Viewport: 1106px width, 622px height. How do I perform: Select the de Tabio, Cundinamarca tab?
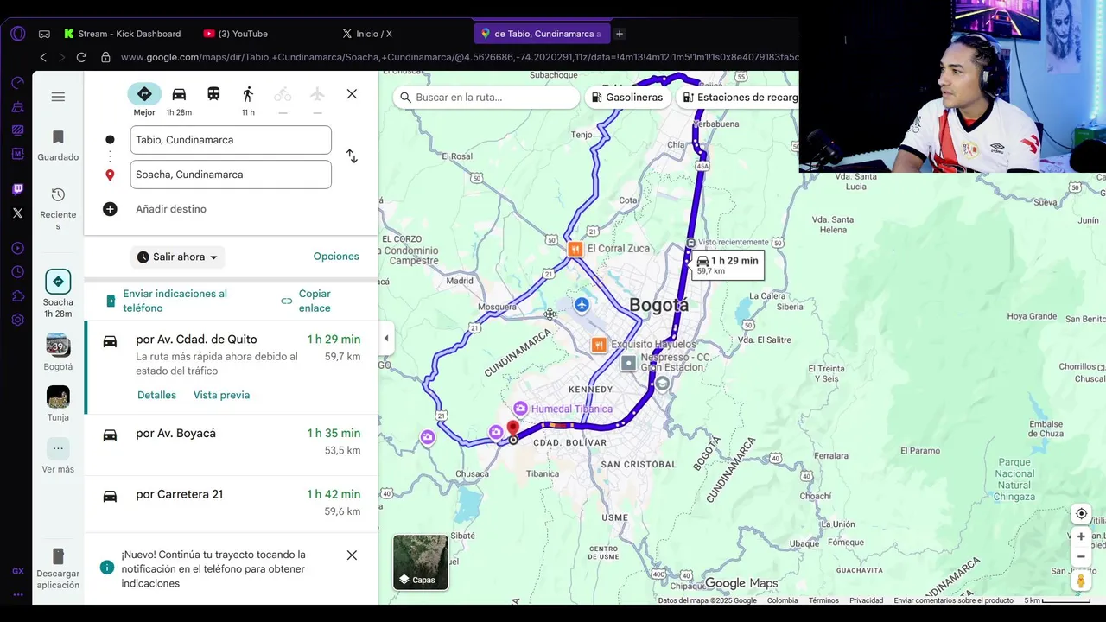pos(542,34)
